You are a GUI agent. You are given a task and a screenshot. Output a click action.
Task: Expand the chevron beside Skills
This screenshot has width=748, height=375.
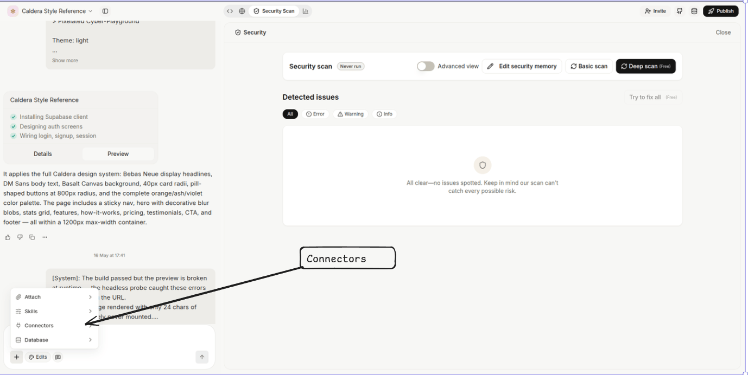click(90, 312)
